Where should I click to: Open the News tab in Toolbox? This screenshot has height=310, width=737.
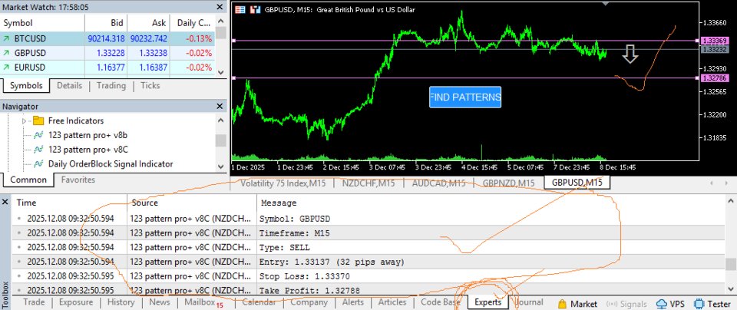[160, 302]
